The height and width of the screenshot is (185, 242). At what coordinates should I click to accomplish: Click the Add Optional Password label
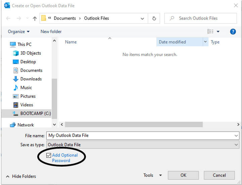[65, 158]
